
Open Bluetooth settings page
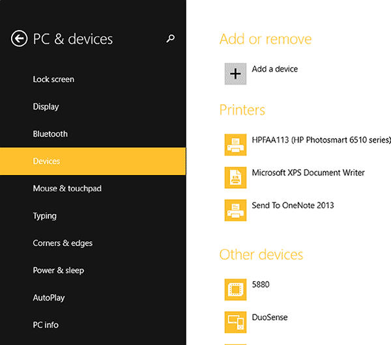50,134
